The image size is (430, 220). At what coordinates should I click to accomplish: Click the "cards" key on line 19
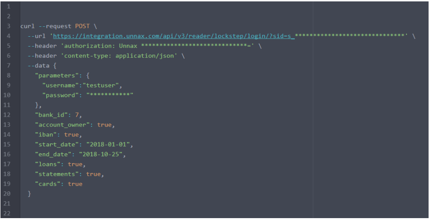(48, 184)
